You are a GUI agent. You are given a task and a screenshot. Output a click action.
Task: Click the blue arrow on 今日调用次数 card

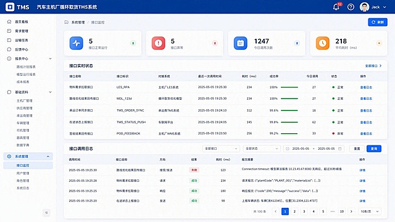297,43
